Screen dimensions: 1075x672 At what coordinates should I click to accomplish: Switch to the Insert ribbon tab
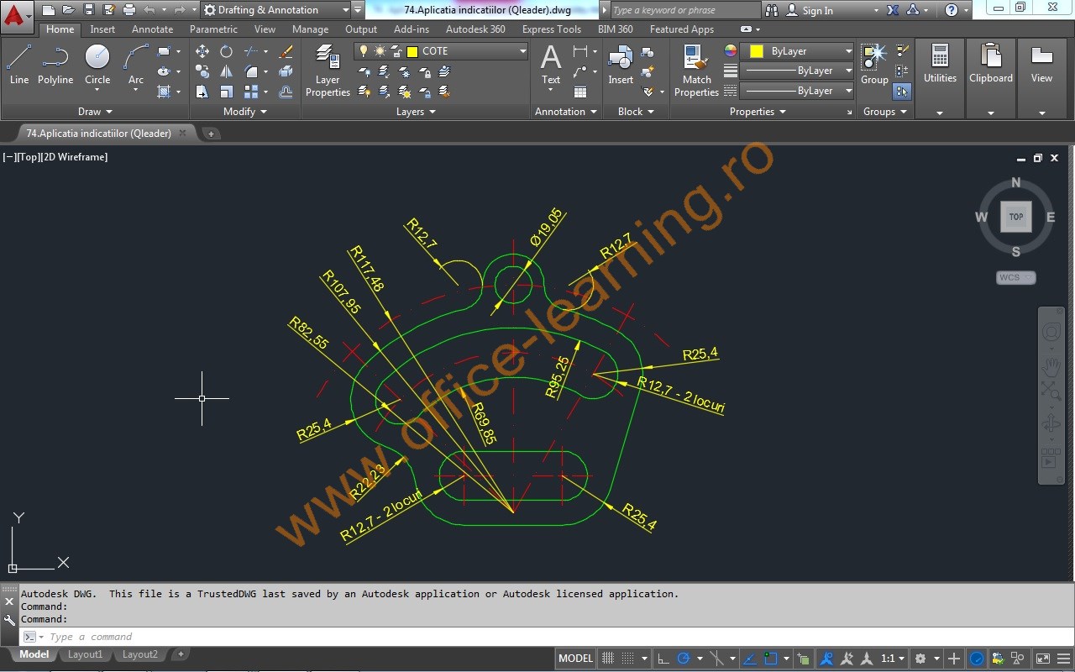coord(102,29)
